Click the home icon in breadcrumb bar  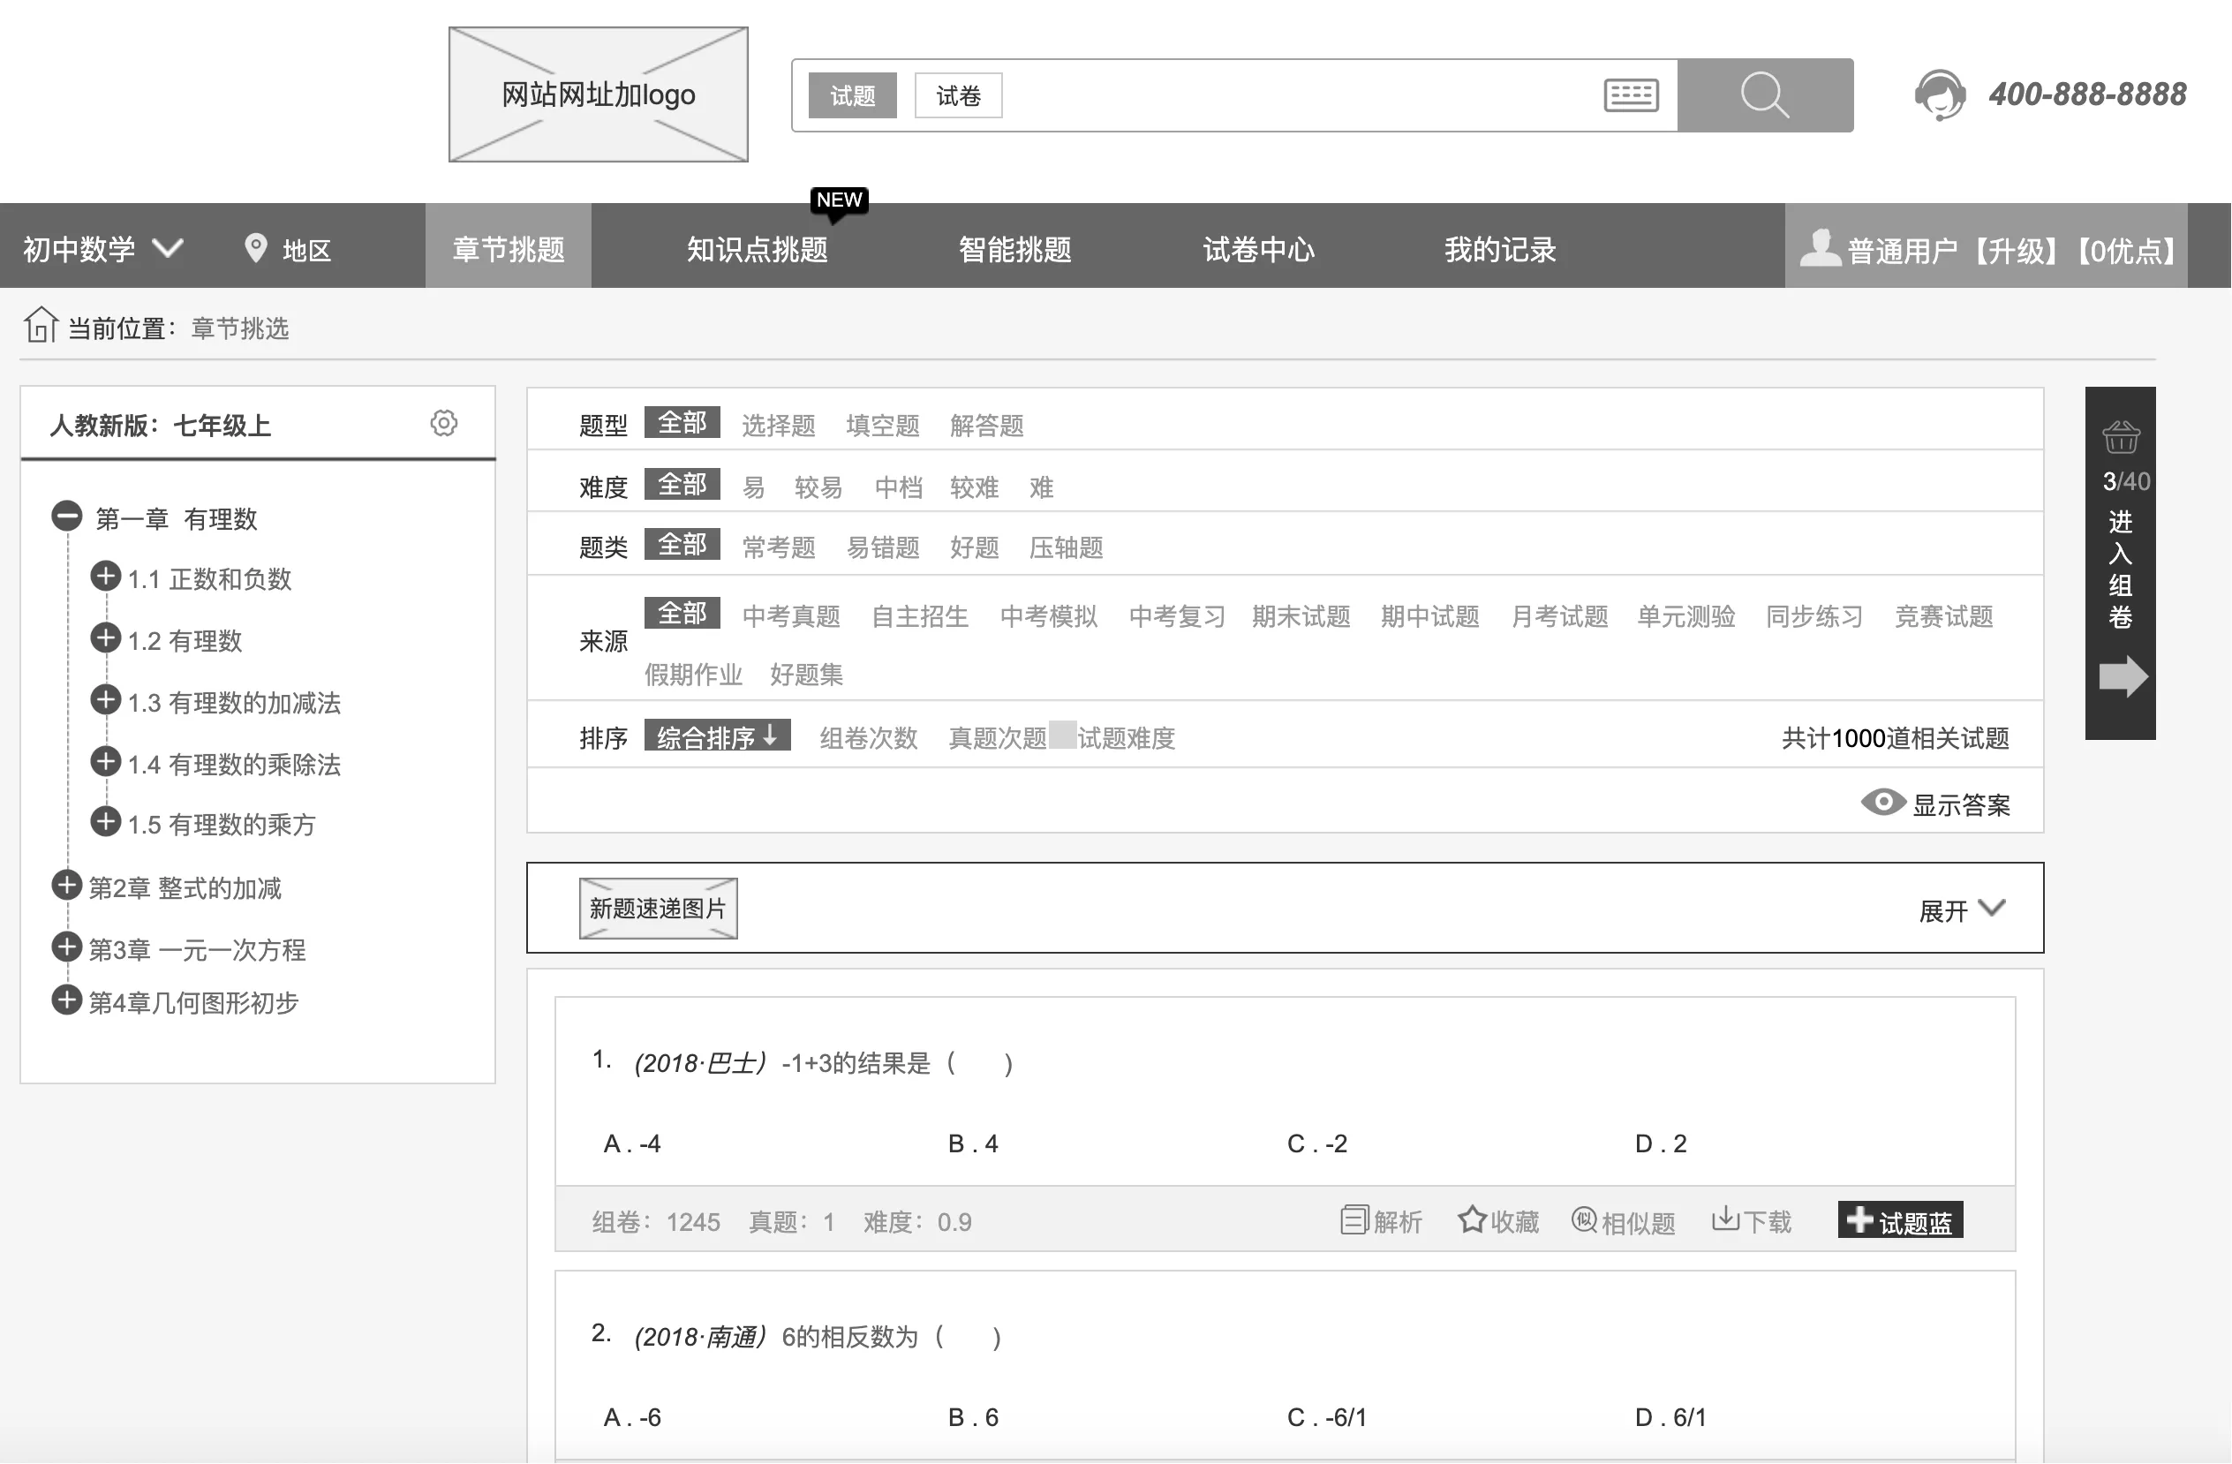click(40, 327)
